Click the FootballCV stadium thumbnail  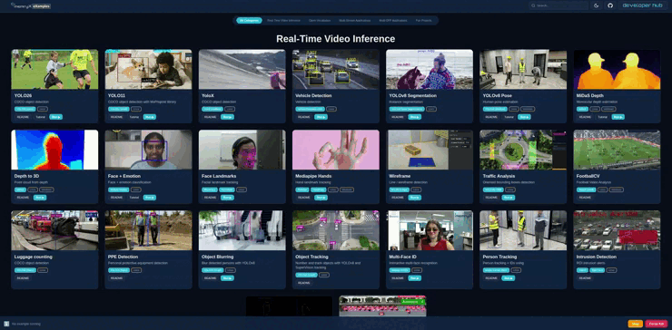click(617, 150)
